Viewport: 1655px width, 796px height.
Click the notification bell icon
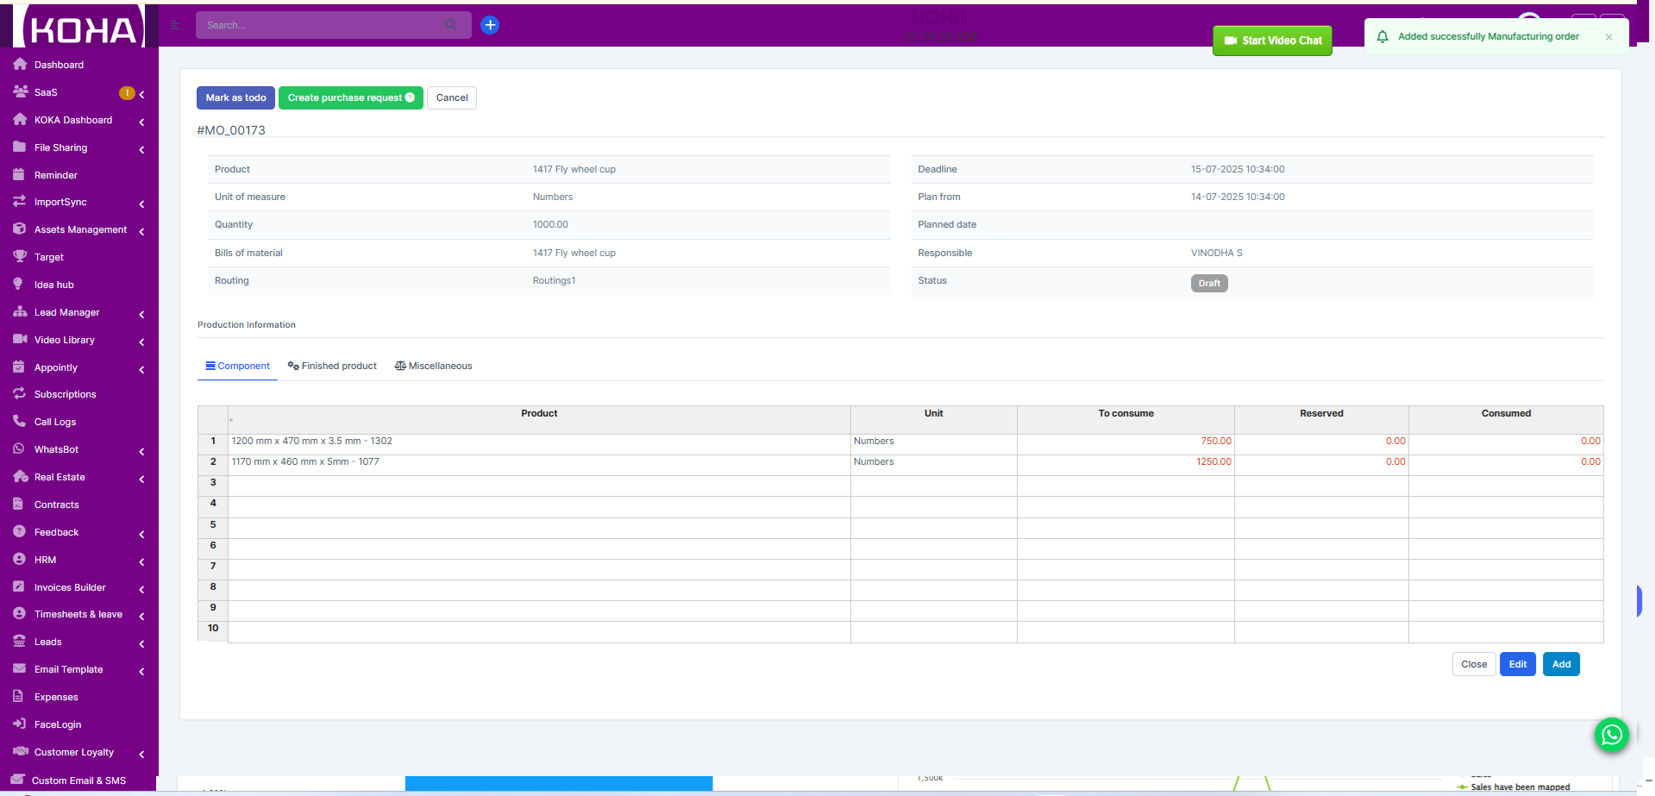click(x=1382, y=37)
